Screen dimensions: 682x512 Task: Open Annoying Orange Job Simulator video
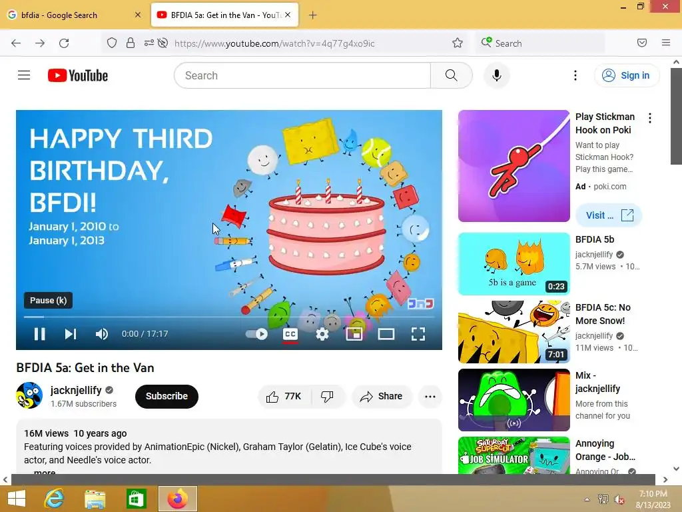click(x=513, y=455)
